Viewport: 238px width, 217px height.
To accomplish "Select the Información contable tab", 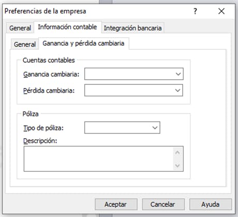I will [x=67, y=27].
